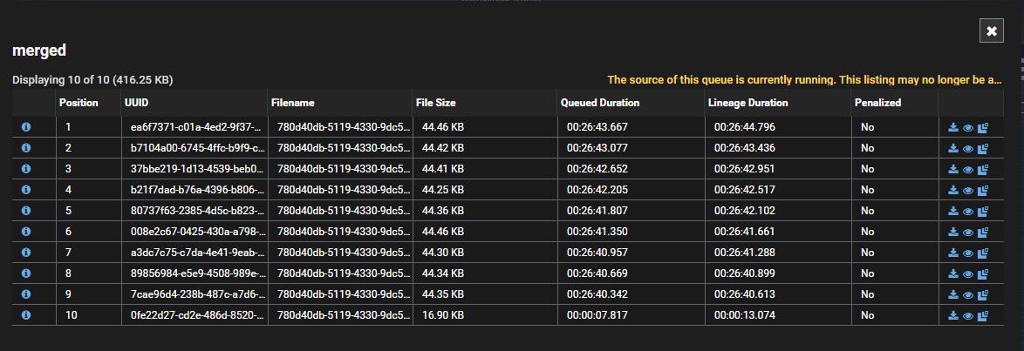Screen dimensions: 1024x351
Task: Select the filename cell in position 7 row
Action: point(340,253)
